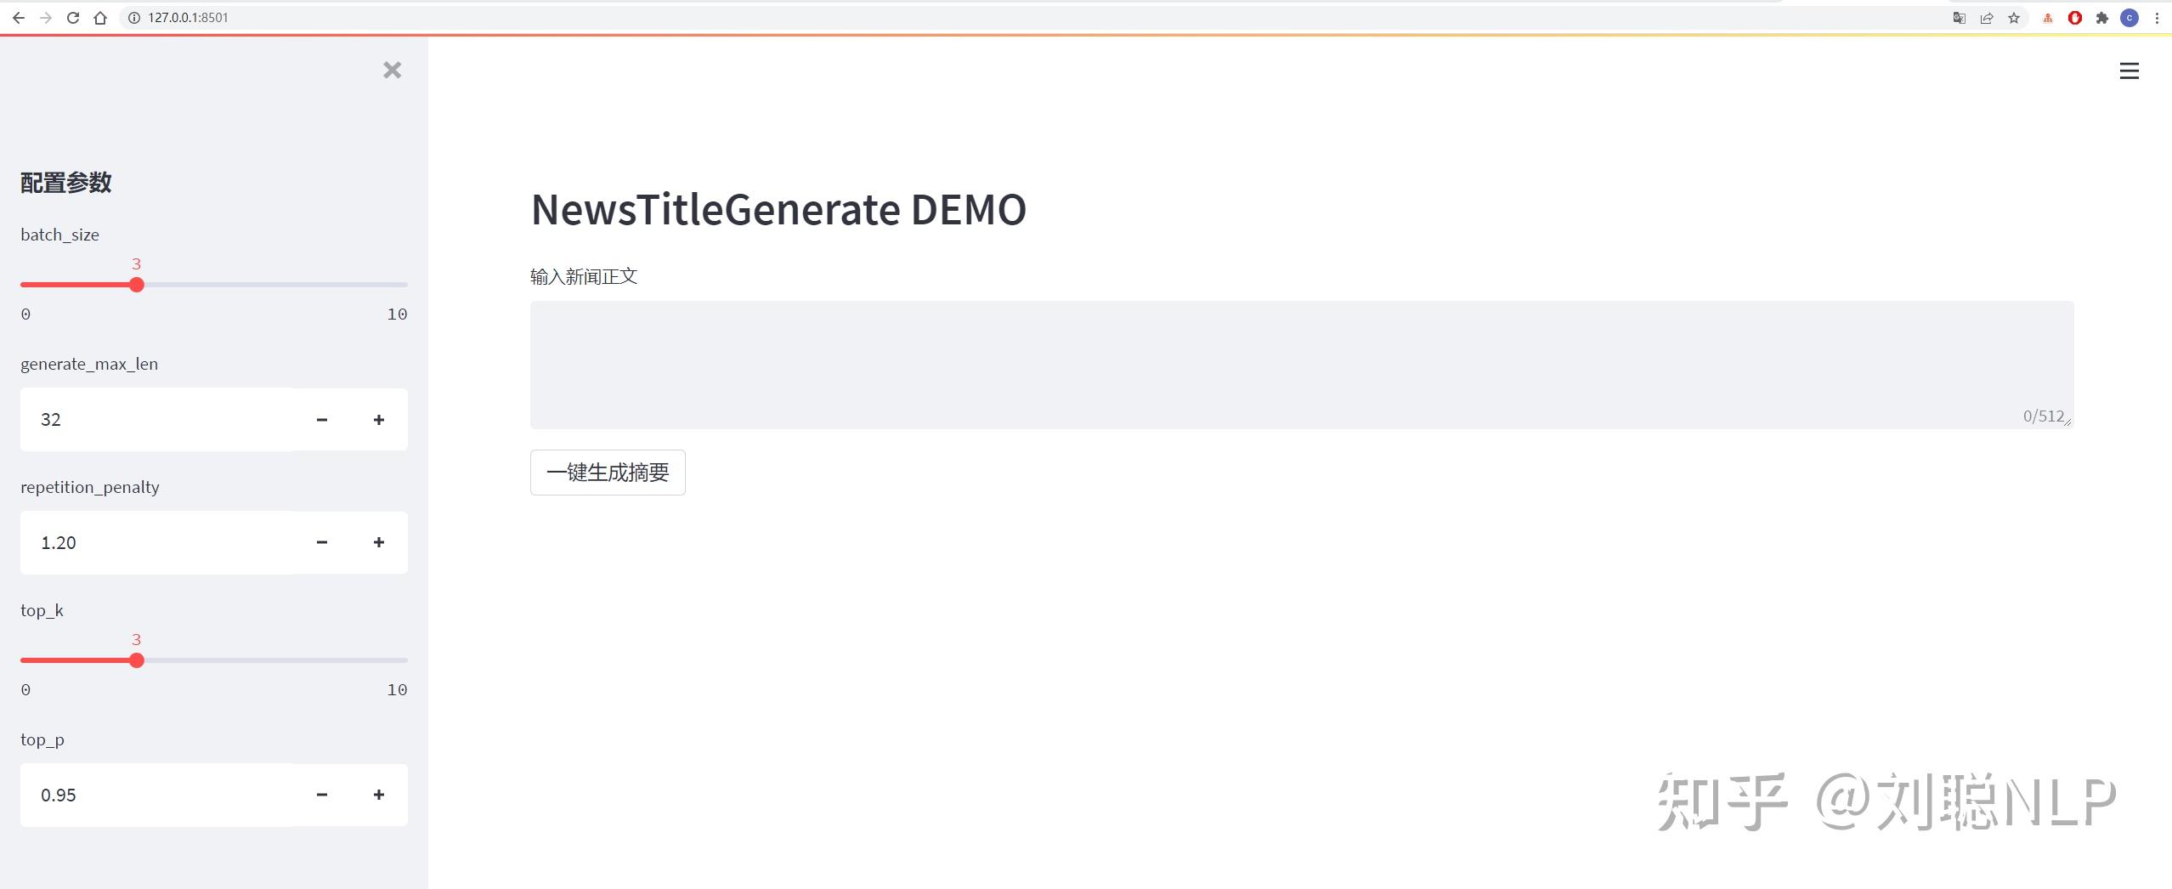2172x889 pixels.
Task: Increase top_p with plus button
Action: pyautogui.click(x=379, y=795)
